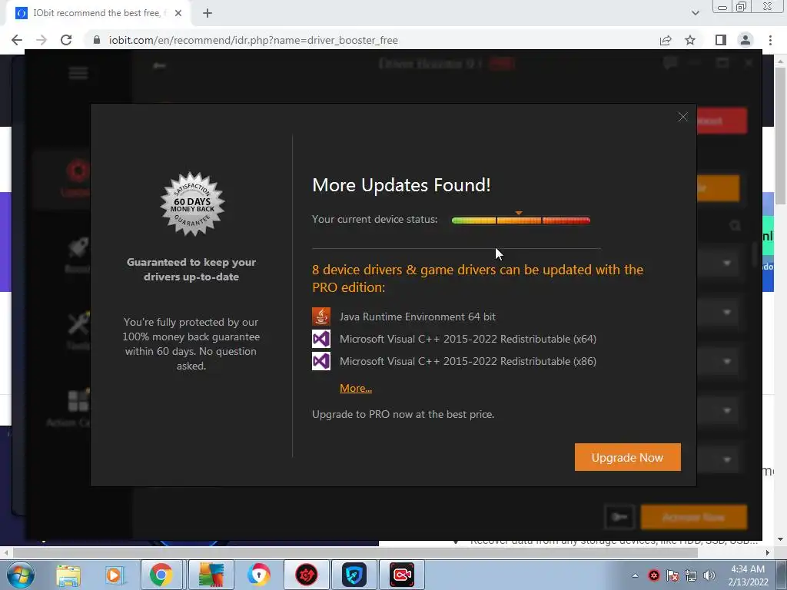
Task: View site information via lock icon
Action: tap(97, 40)
